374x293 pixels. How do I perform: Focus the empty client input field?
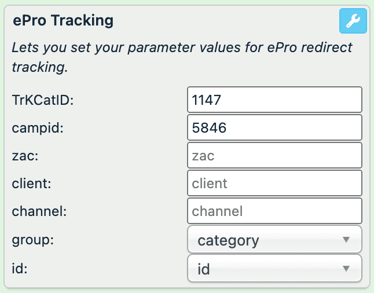point(275,184)
